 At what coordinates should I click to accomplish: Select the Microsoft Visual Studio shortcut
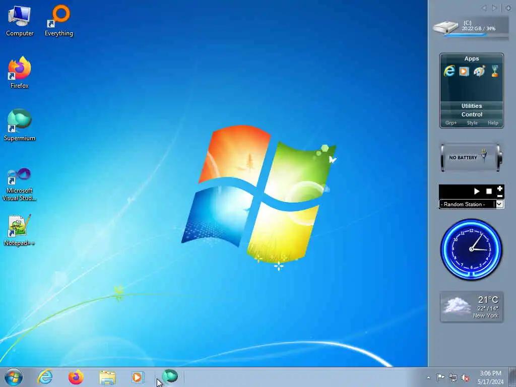[19, 184]
